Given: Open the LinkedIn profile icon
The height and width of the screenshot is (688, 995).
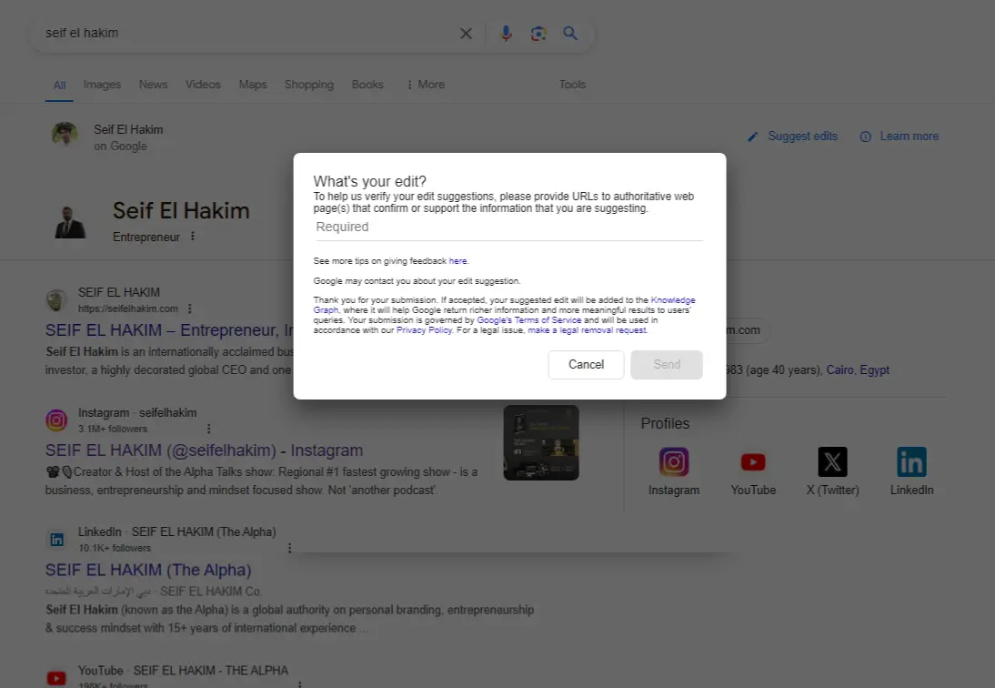Looking at the screenshot, I should [912, 461].
